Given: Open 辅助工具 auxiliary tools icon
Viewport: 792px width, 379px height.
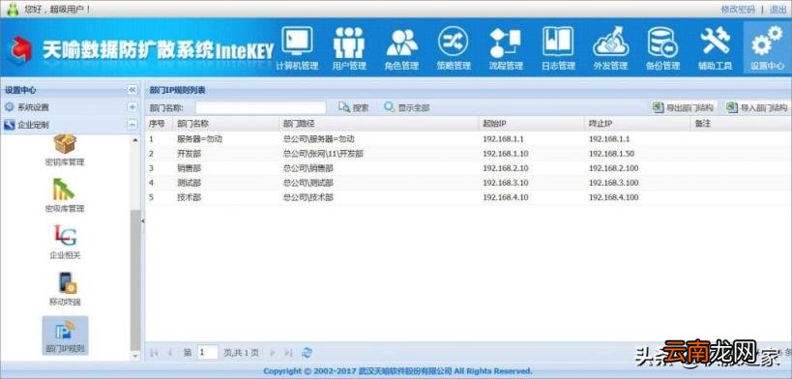Looking at the screenshot, I should (x=716, y=48).
